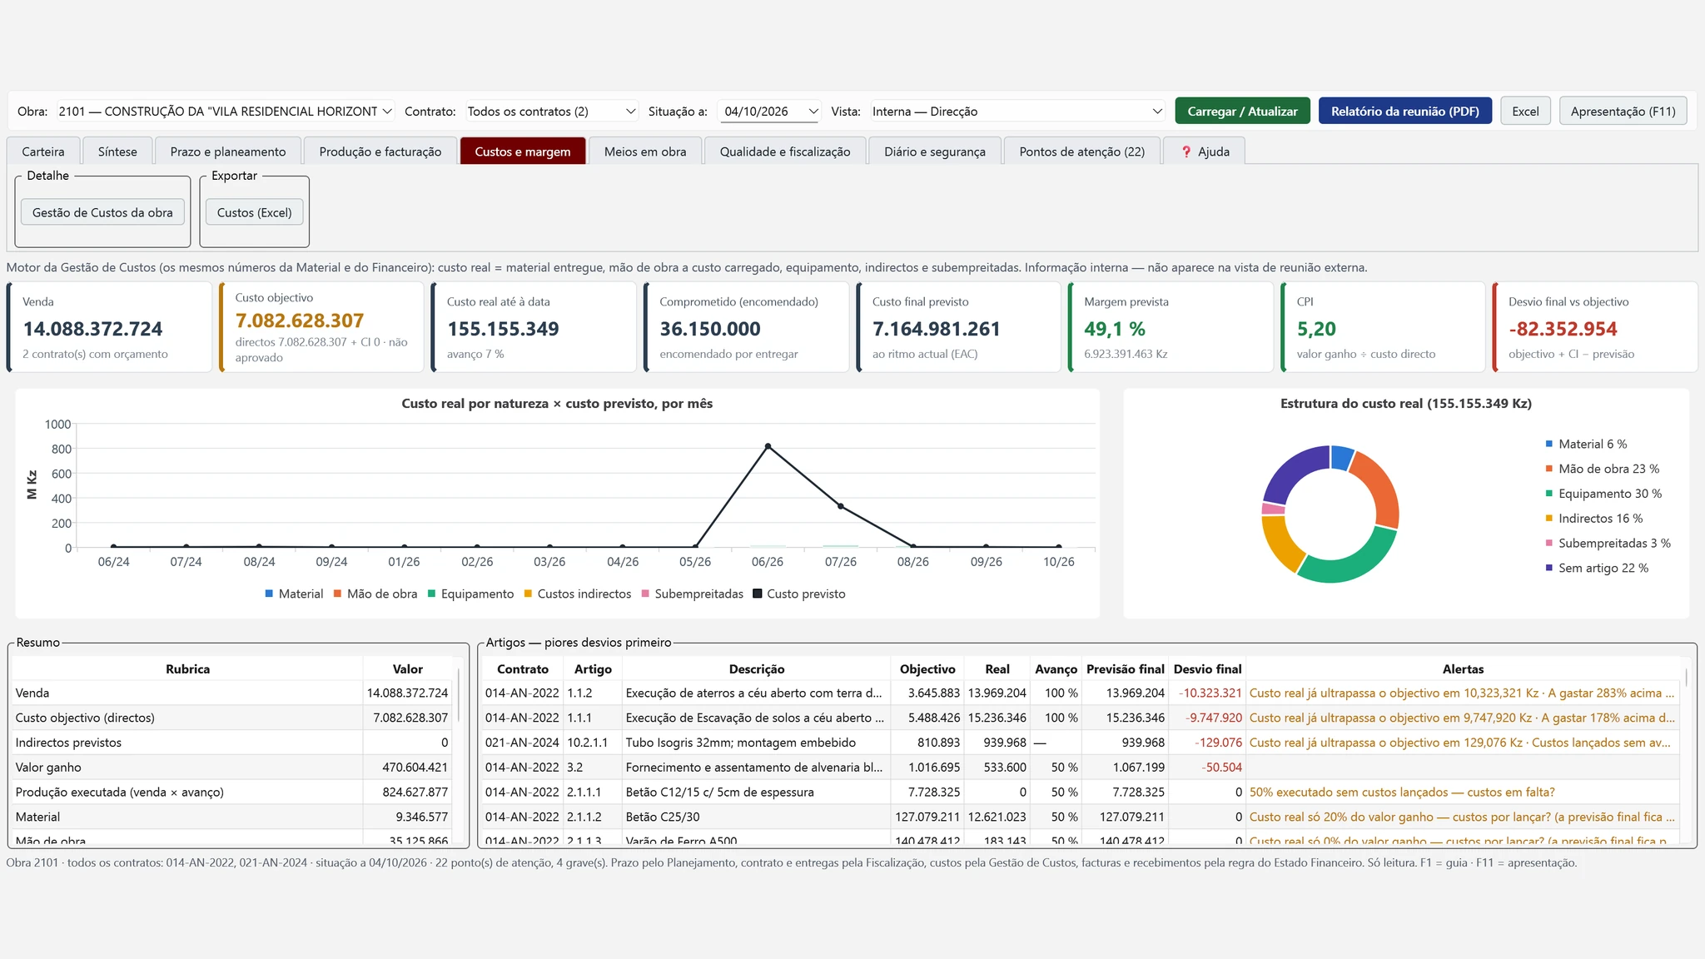Select row Tubo Isogris 32mm
Viewport: 1705px width, 959px height.
point(1081,743)
